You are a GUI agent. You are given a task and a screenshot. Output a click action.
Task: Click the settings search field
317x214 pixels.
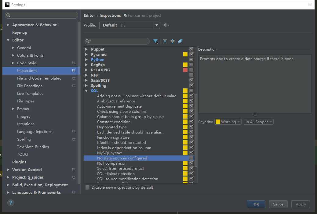pos(42,15)
